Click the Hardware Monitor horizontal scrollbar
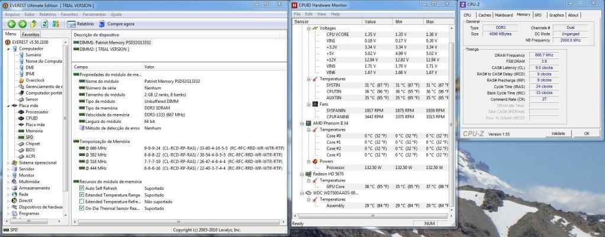 (372, 216)
